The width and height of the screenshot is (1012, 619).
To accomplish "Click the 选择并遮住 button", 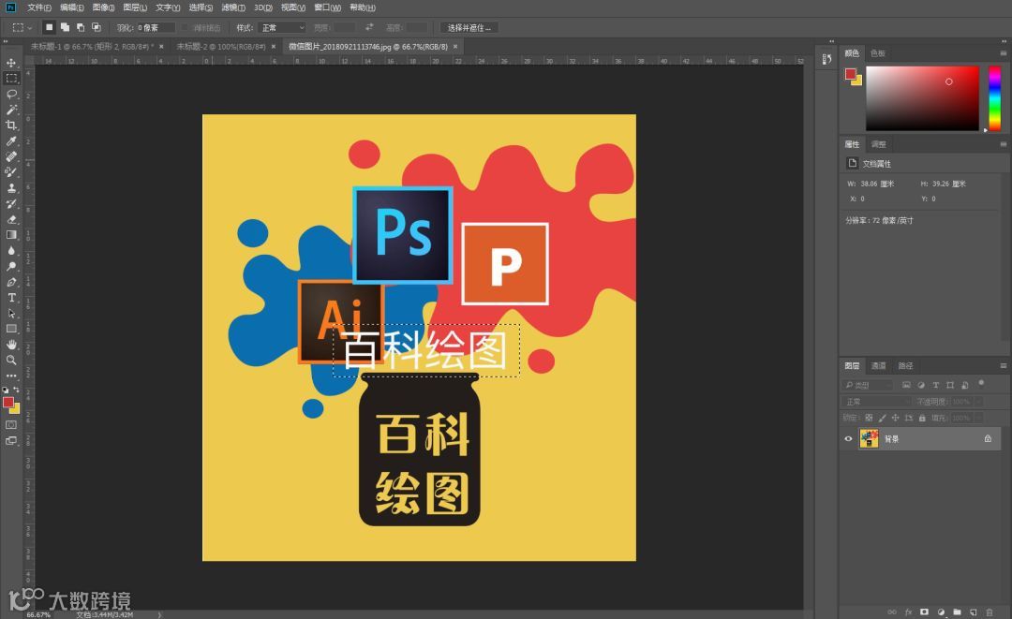I will point(469,28).
